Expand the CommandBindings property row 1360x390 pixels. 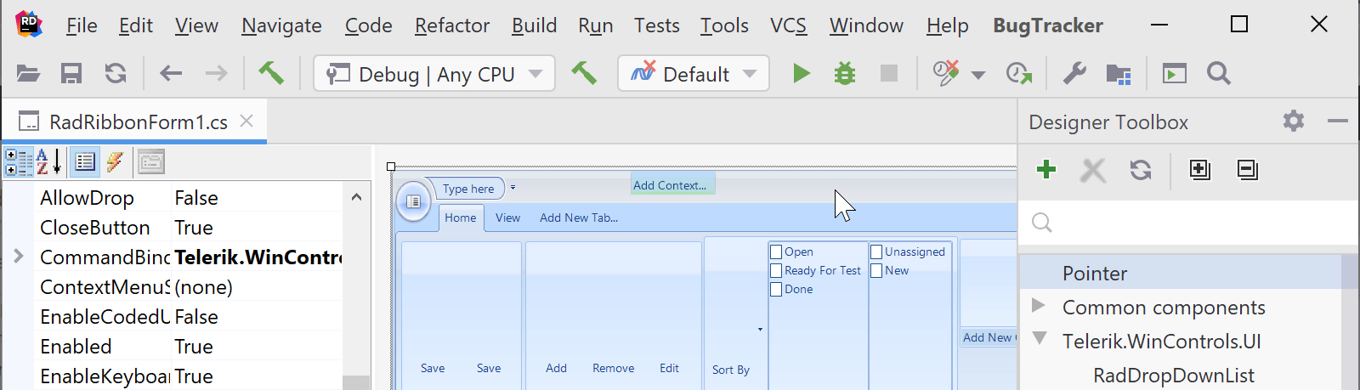tap(18, 257)
